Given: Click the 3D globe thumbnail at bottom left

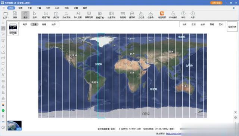Looking at the screenshot, I should tap(15, 126).
